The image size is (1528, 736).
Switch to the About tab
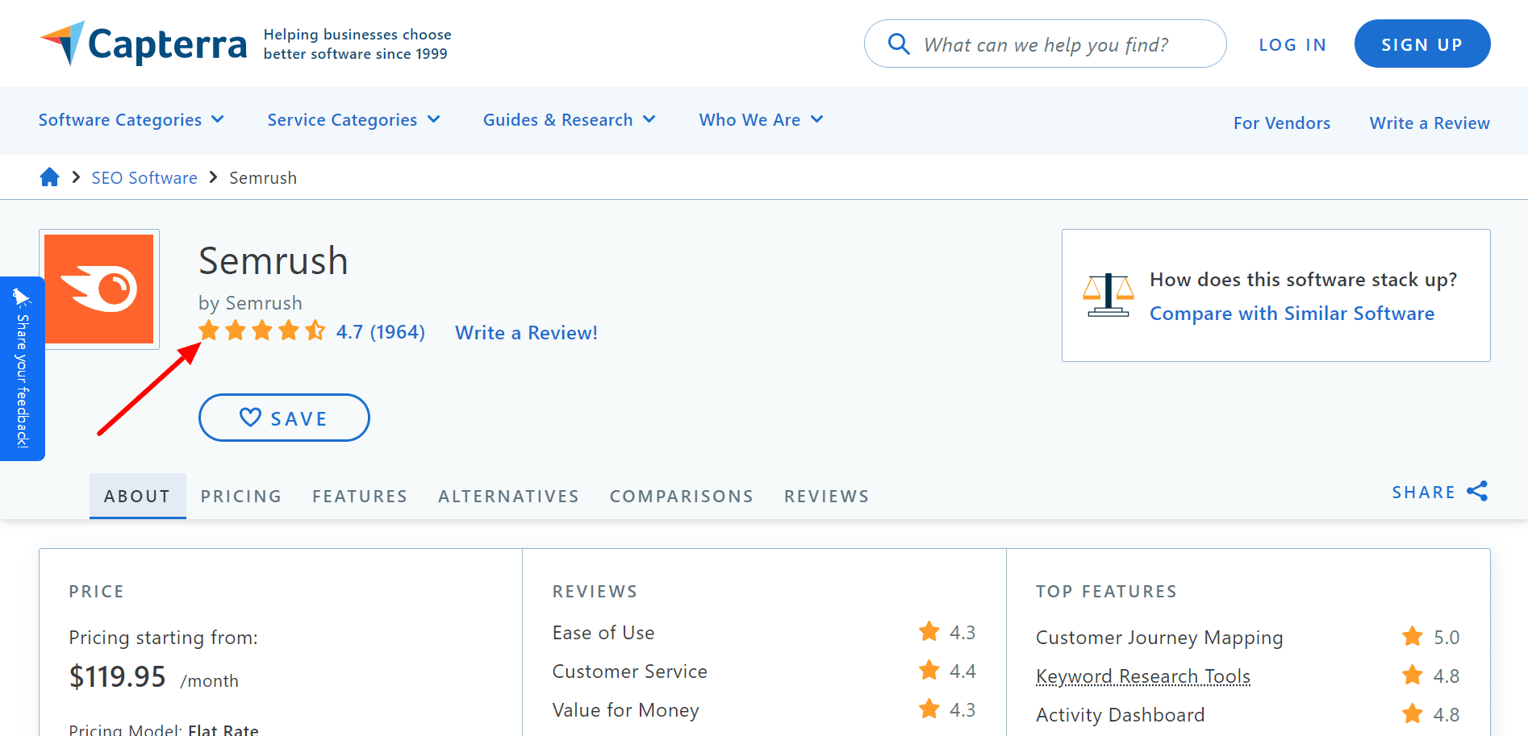138,496
